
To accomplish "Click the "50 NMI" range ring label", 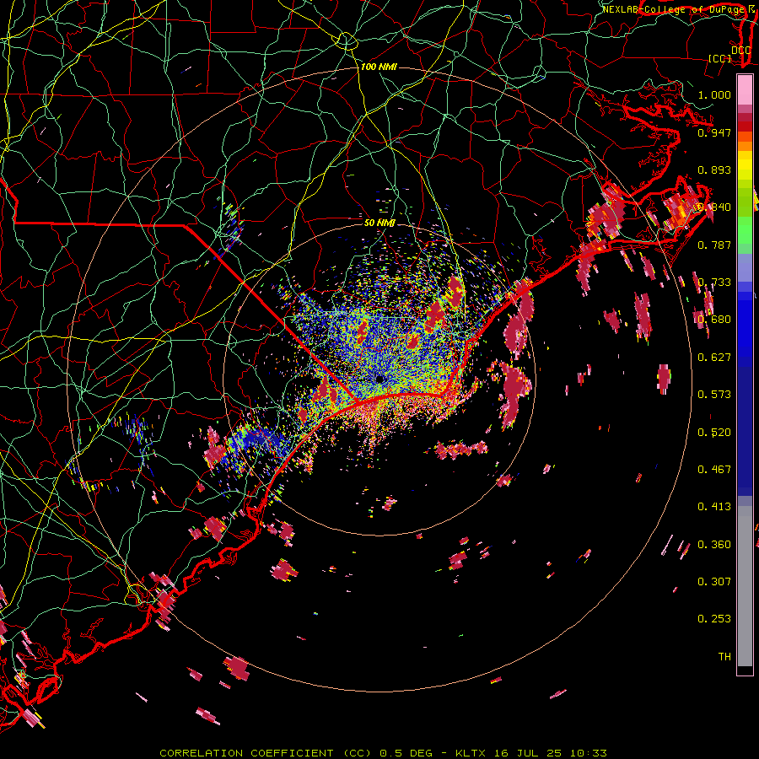I will 379,223.
